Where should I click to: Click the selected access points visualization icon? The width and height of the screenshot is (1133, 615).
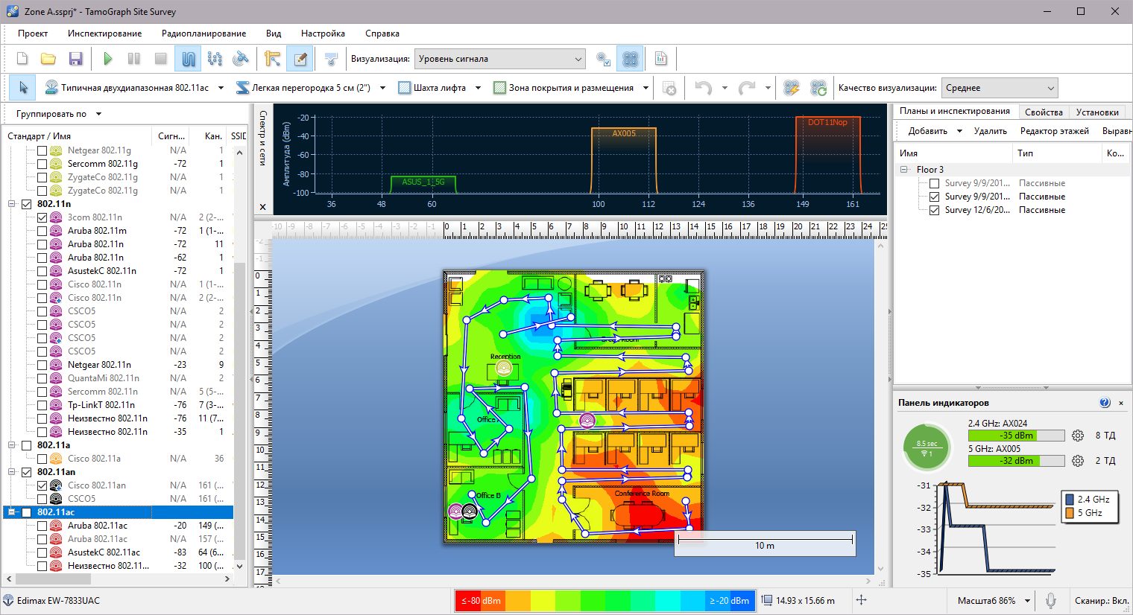click(604, 59)
